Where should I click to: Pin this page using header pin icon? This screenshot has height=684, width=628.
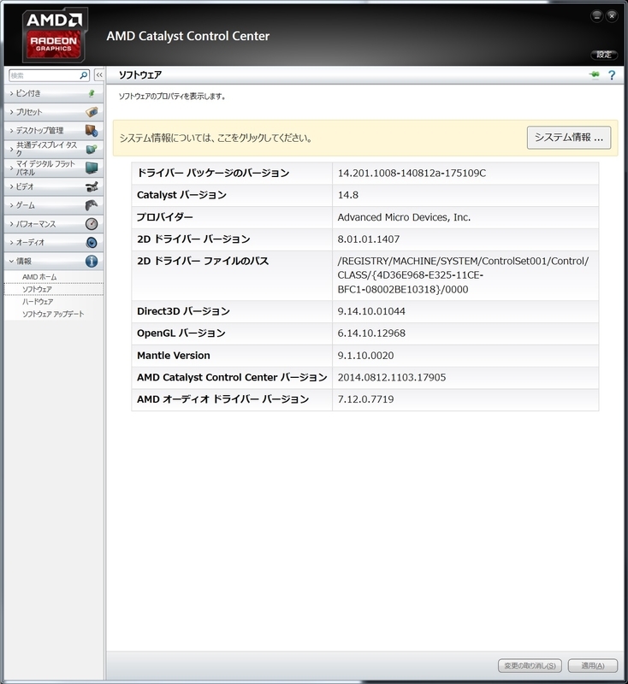[x=594, y=74]
